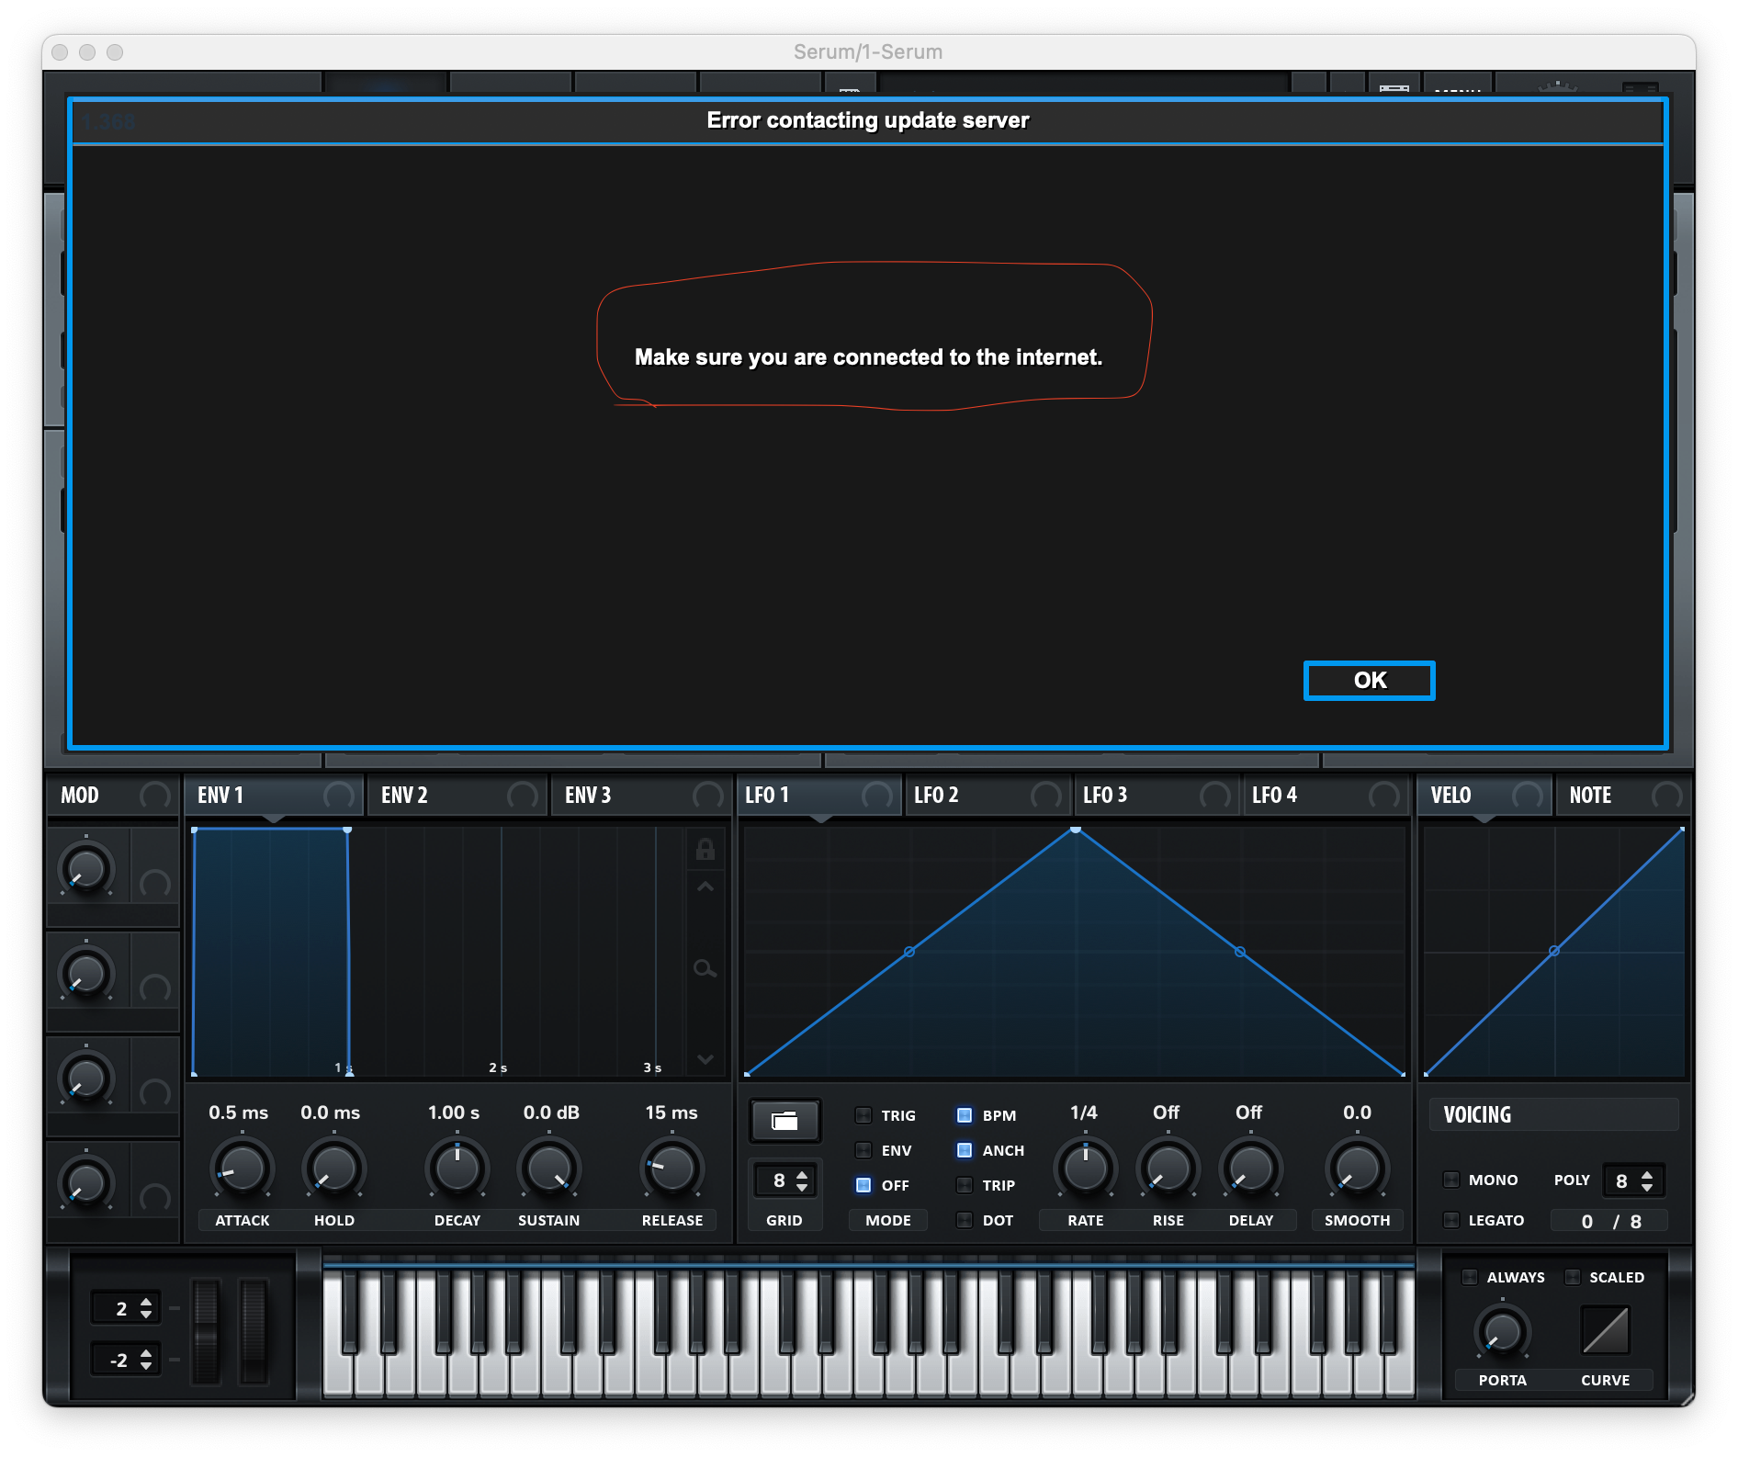
Task: Select the NOTE tab
Action: tap(1624, 796)
